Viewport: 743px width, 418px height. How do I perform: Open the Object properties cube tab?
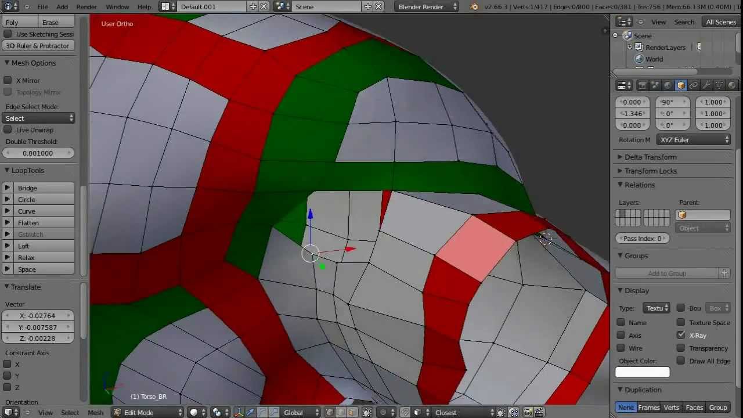tap(681, 85)
